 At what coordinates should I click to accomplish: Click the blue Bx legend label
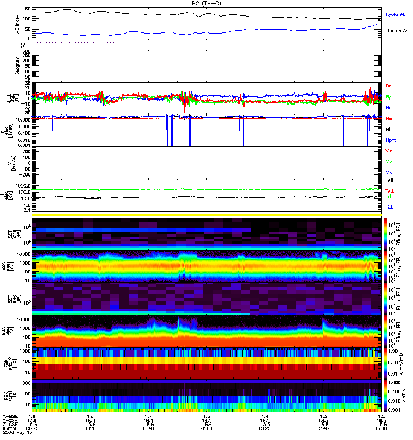coord(388,107)
